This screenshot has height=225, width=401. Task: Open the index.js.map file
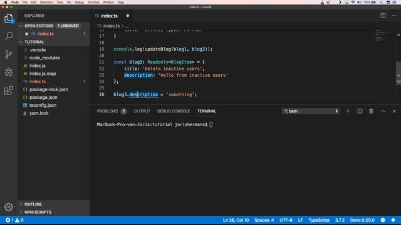(x=43, y=74)
